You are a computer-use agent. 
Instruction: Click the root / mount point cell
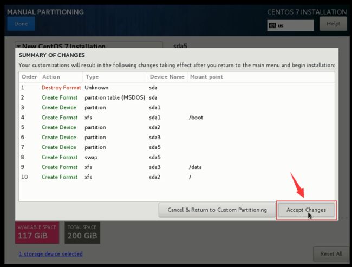pyautogui.click(x=190, y=177)
